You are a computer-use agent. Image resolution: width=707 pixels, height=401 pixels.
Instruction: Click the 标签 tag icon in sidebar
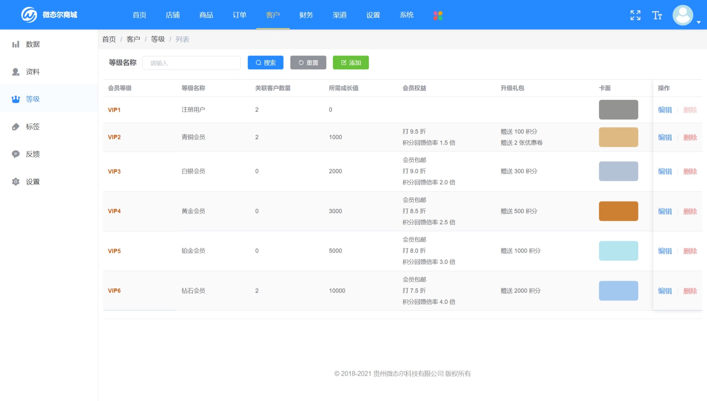(15, 126)
